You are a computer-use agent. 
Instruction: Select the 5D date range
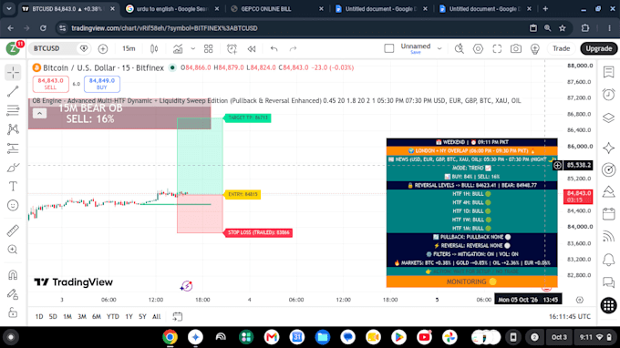53,316
